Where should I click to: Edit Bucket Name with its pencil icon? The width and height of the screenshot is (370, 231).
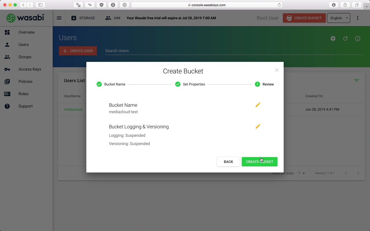(x=258, y=105)
